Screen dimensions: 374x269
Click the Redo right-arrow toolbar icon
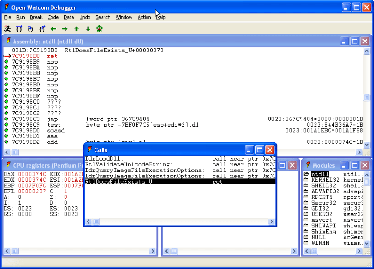[65, 29]
